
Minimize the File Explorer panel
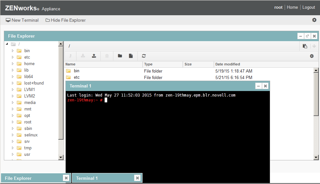coord(301,36)
